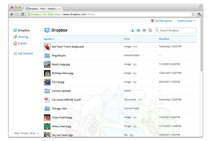The width and height of the screenshot is (212, 141).
Task: Open the Camera Uploads folder name
Action: point(61,91)
